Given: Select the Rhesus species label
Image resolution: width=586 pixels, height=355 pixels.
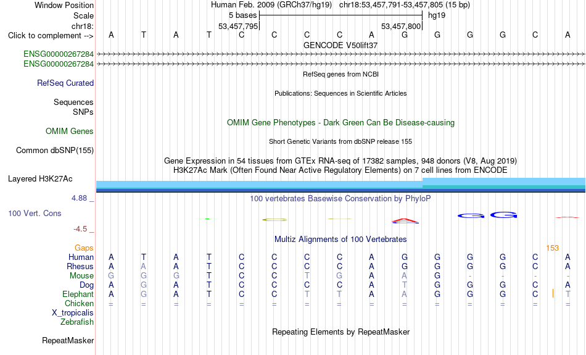Looking at the screenshot, I should click(80, 266).
